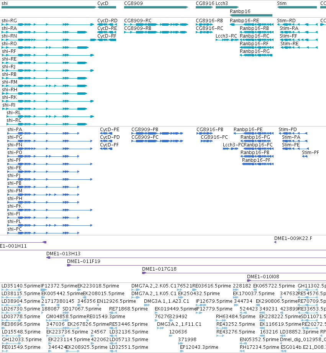Image resolution: width=326 pixels, height=353 pixels.
Task: Select the RH63484.5prime EST label
Action: coord(236,317)
